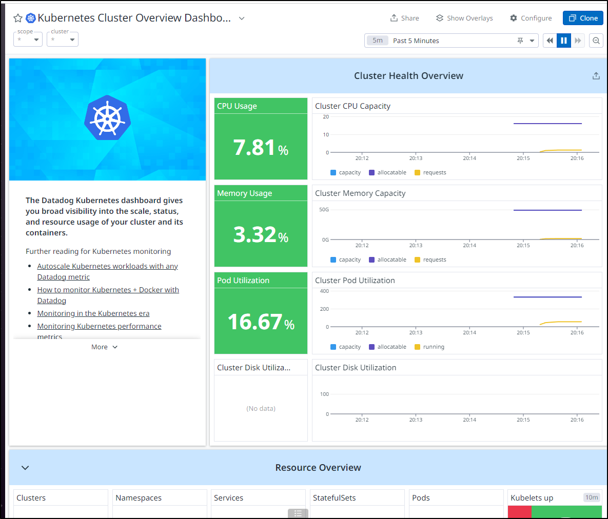
Task: Click the Share button
Action: [404, 18]
